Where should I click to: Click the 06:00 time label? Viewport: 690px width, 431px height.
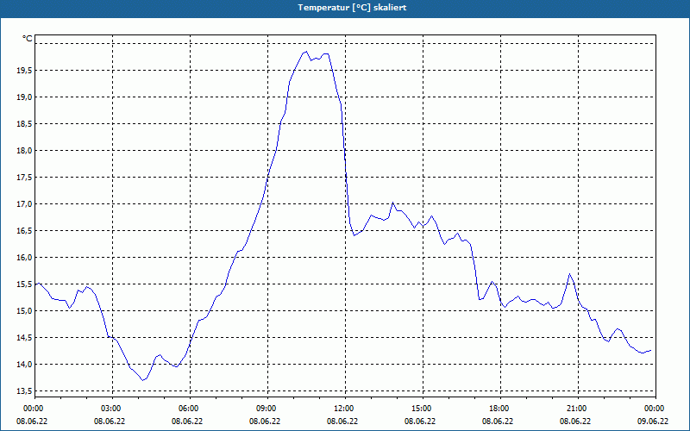[190, 409]
